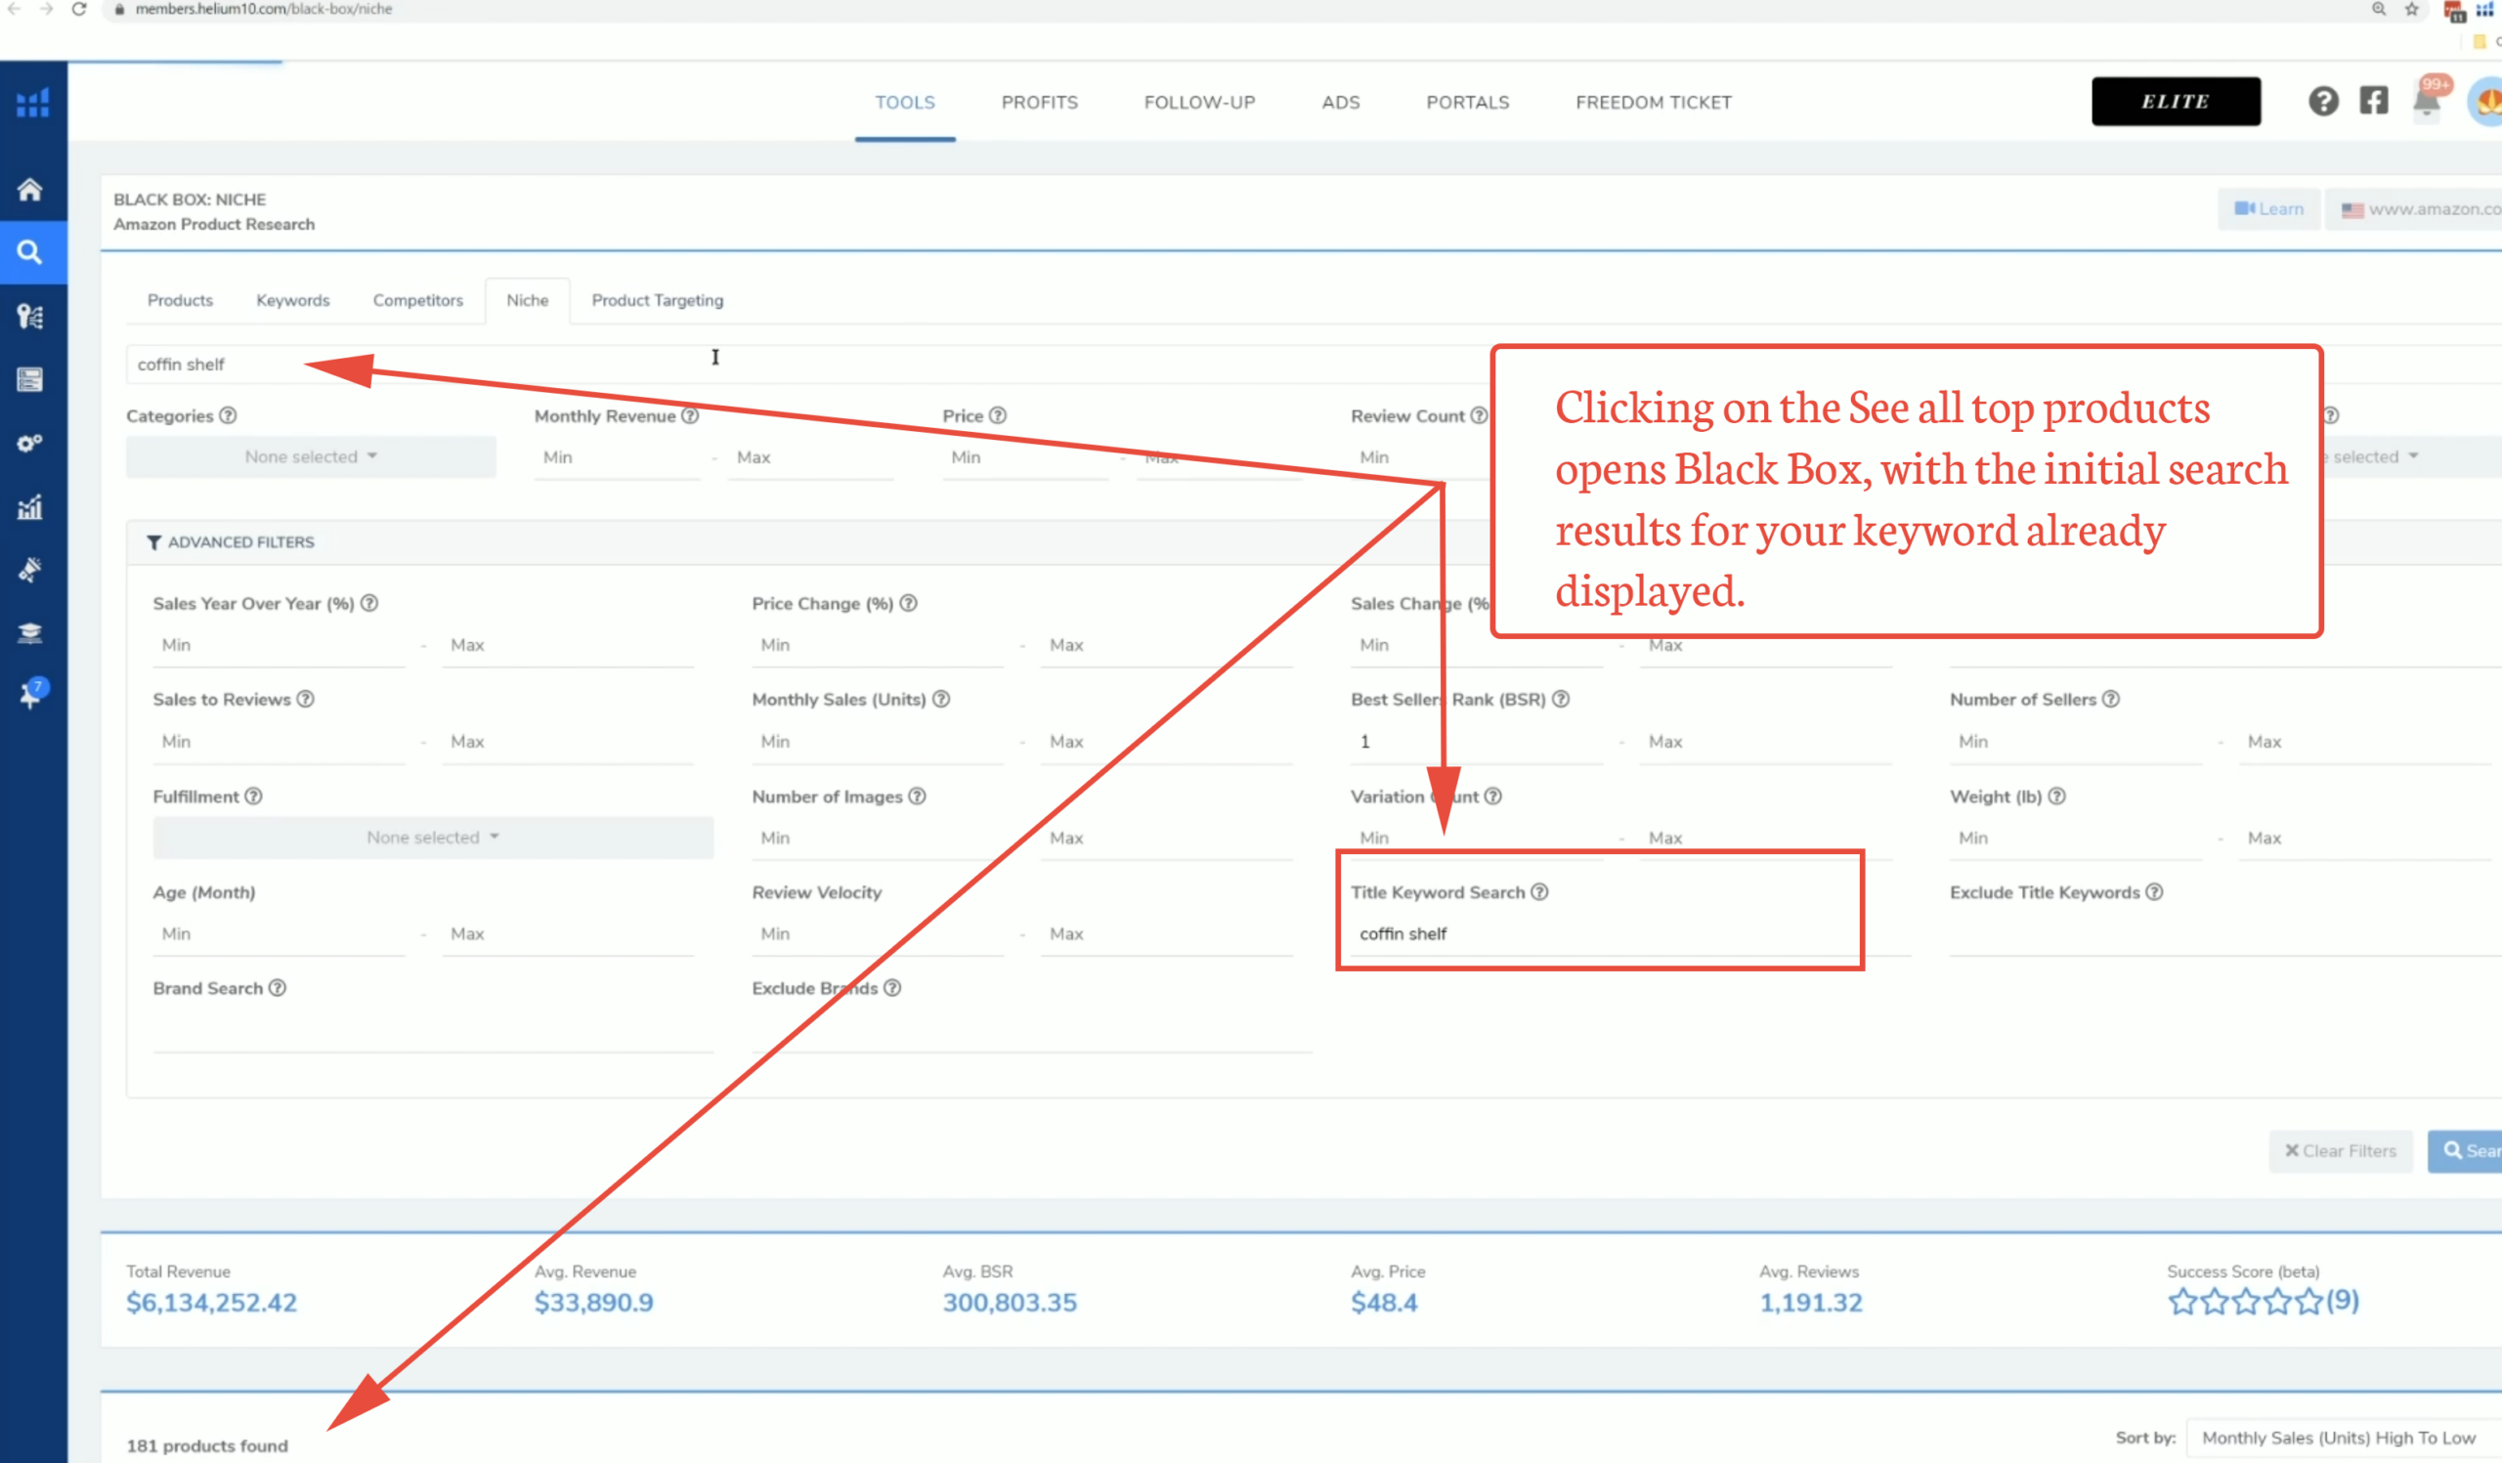Image resolution: width=2502 pixels, height=1463 pixels.
Task: Collapse the Advanced Filters section
Action: point(232,542)
